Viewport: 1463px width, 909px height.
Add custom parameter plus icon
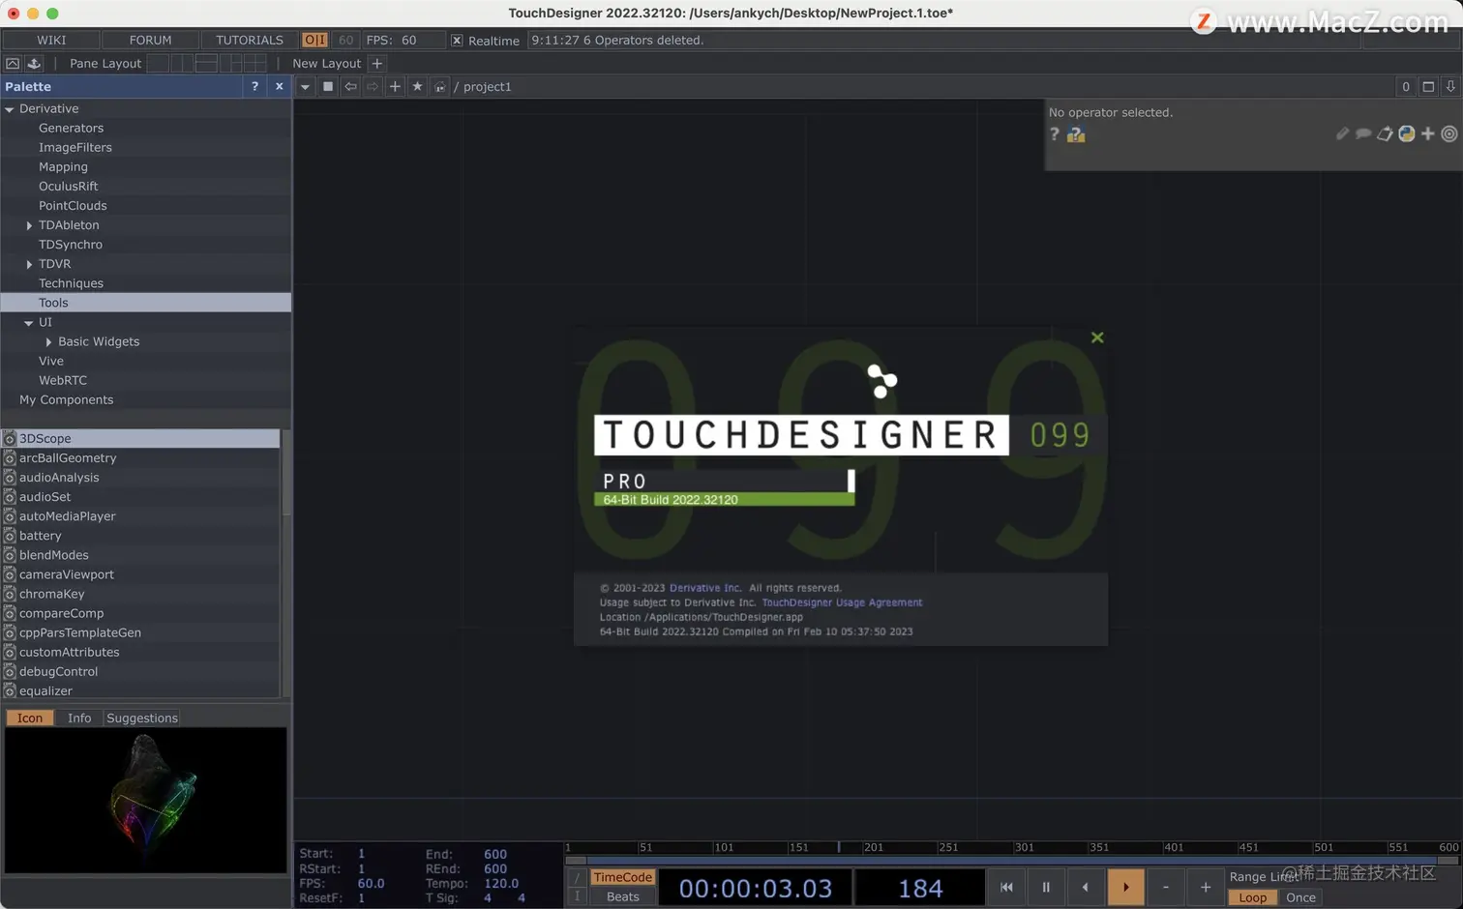click(x=1428, y=133)
